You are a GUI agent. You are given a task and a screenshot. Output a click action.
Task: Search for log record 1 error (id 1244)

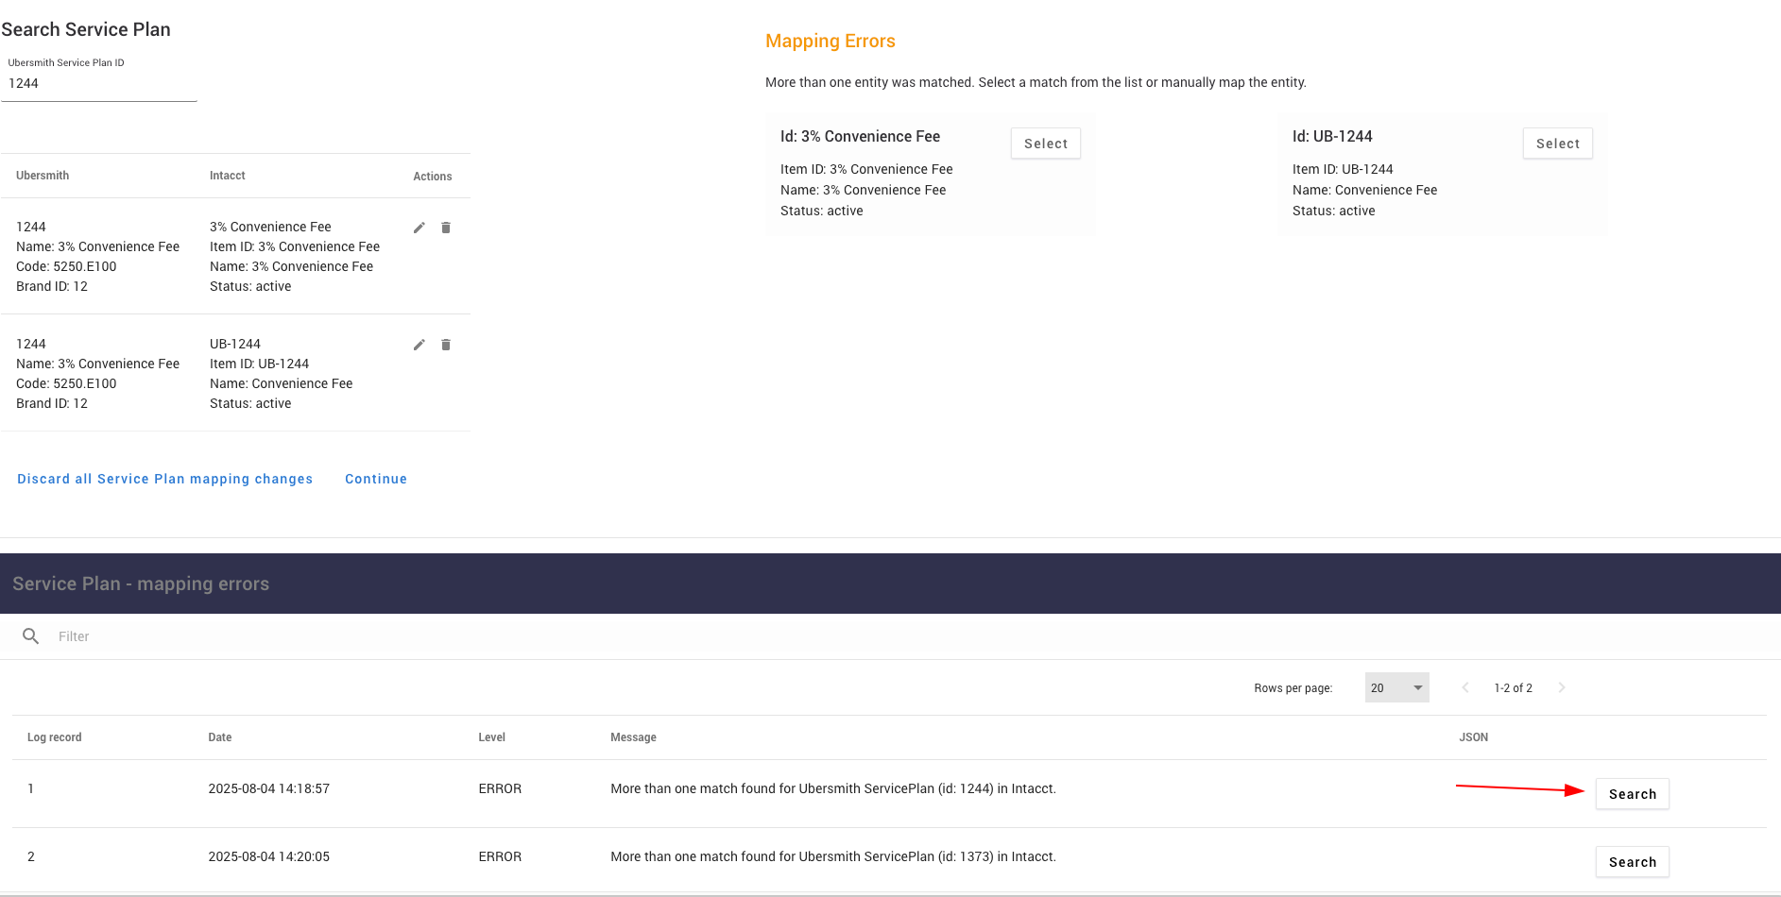tap(1633, 794)
